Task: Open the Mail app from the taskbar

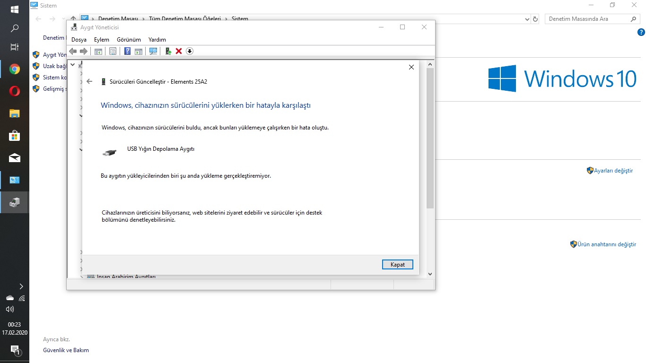Action: (x=15, y=158)
